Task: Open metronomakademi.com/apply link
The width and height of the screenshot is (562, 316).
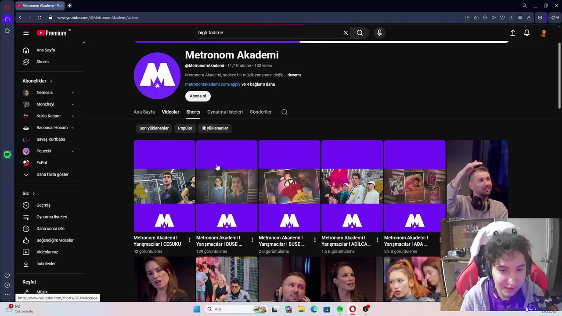Action: click(x=213, y=84)
